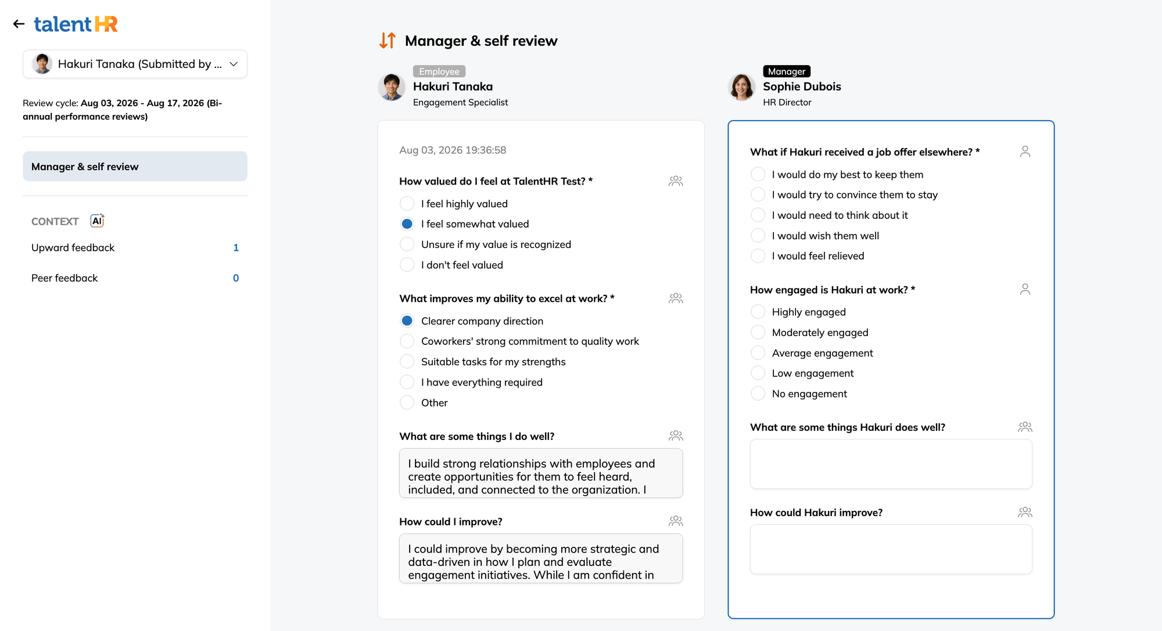
Task: Click the talentHR logo
Action: [x=76, y=24]
